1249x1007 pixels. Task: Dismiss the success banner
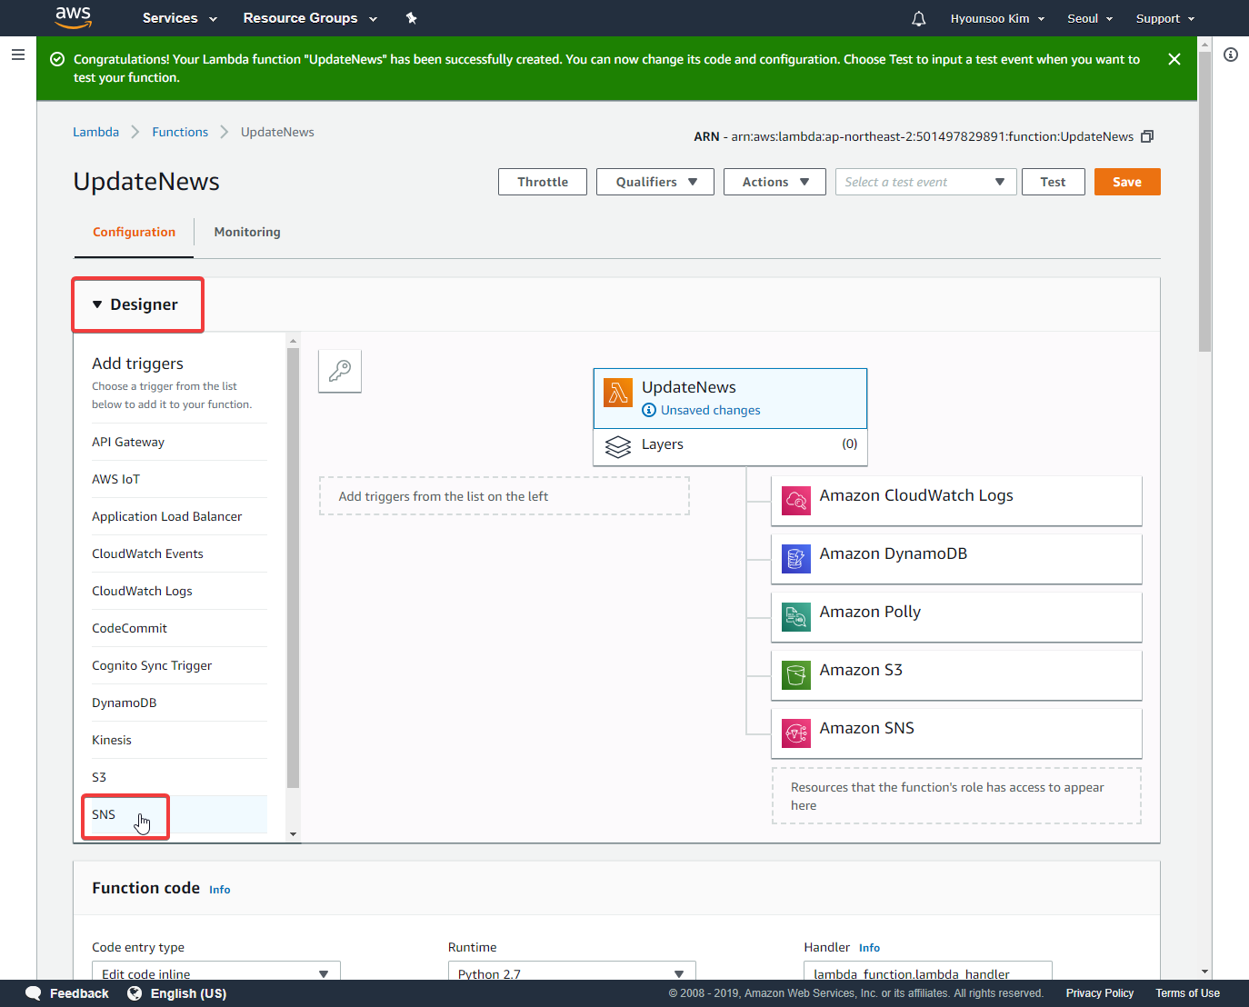1174,59
